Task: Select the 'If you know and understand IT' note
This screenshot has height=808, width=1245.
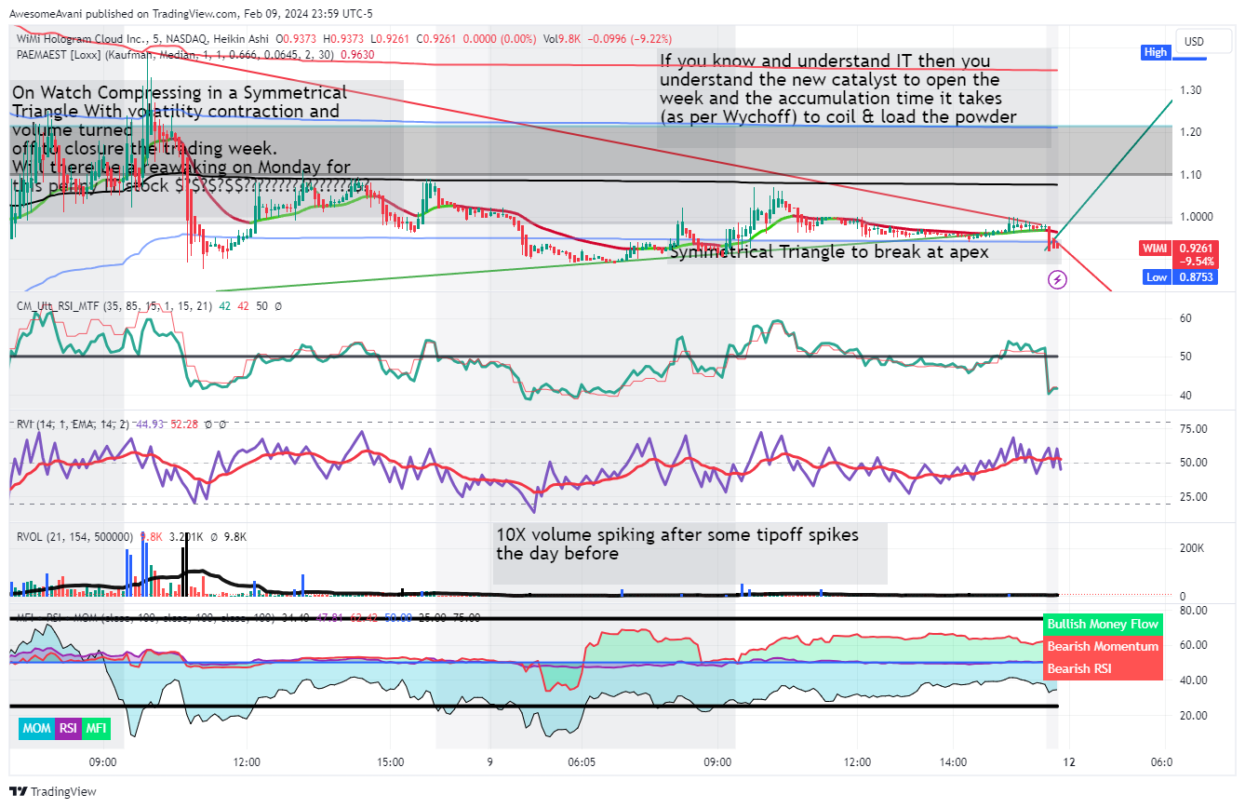Action: tap(837, 88)
